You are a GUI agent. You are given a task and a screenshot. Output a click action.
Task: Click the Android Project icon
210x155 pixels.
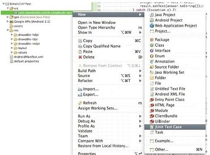click(152, 20)
